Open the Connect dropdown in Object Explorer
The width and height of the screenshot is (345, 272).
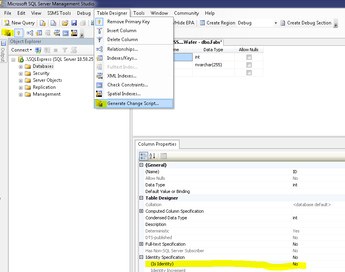point(21,50)
